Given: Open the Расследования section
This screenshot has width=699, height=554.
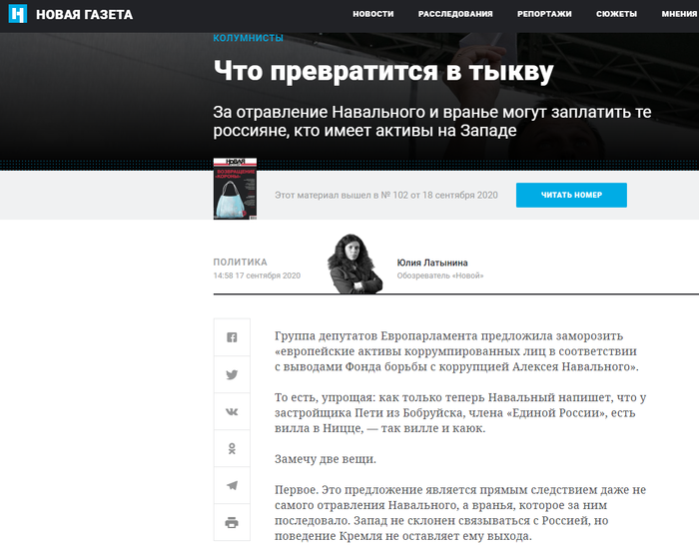Looking at the screenshot, I should tap(455, 14).
